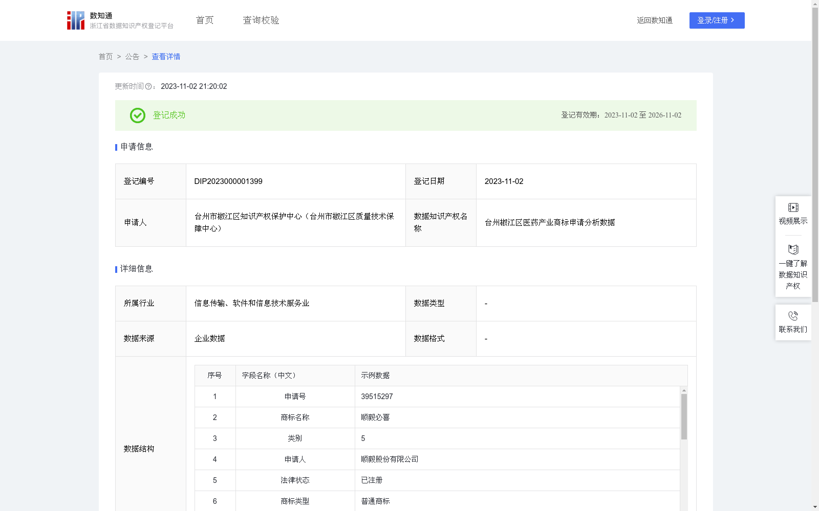The image size is (819, 511).
Task: Click 企业数据 data source value
Action: [x=210, y=339]
